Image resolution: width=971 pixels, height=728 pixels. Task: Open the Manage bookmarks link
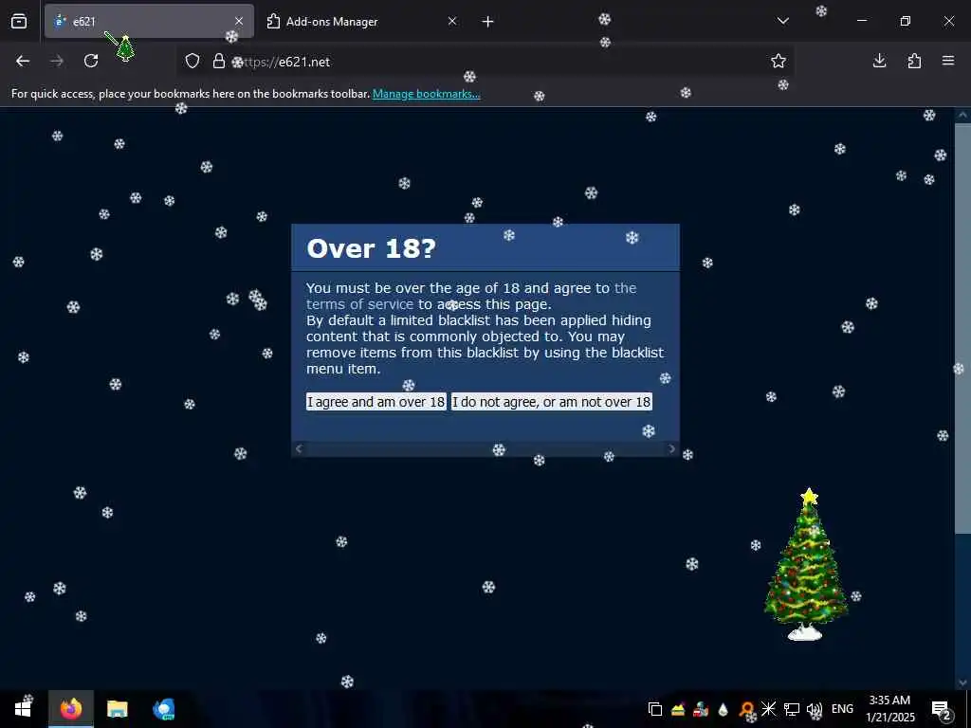(x=426, y=94)
